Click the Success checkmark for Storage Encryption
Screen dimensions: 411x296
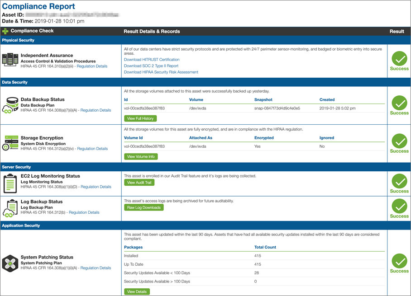click(x=399, y=142)
